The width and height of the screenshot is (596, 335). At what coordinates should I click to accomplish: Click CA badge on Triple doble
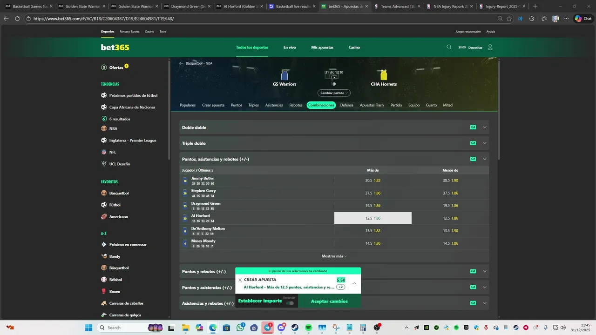473,143
